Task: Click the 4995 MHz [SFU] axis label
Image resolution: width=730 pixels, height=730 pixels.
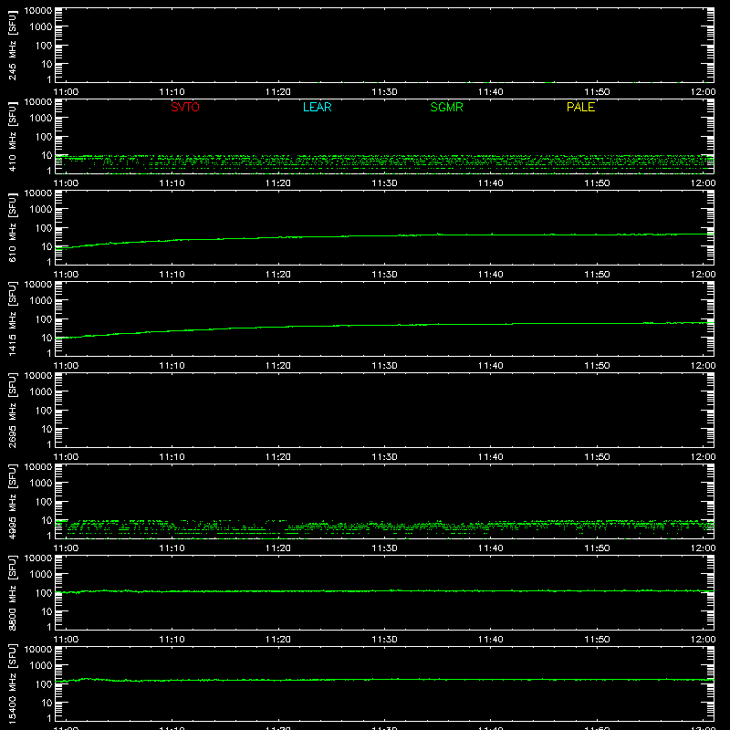Action: pos(12,501)
